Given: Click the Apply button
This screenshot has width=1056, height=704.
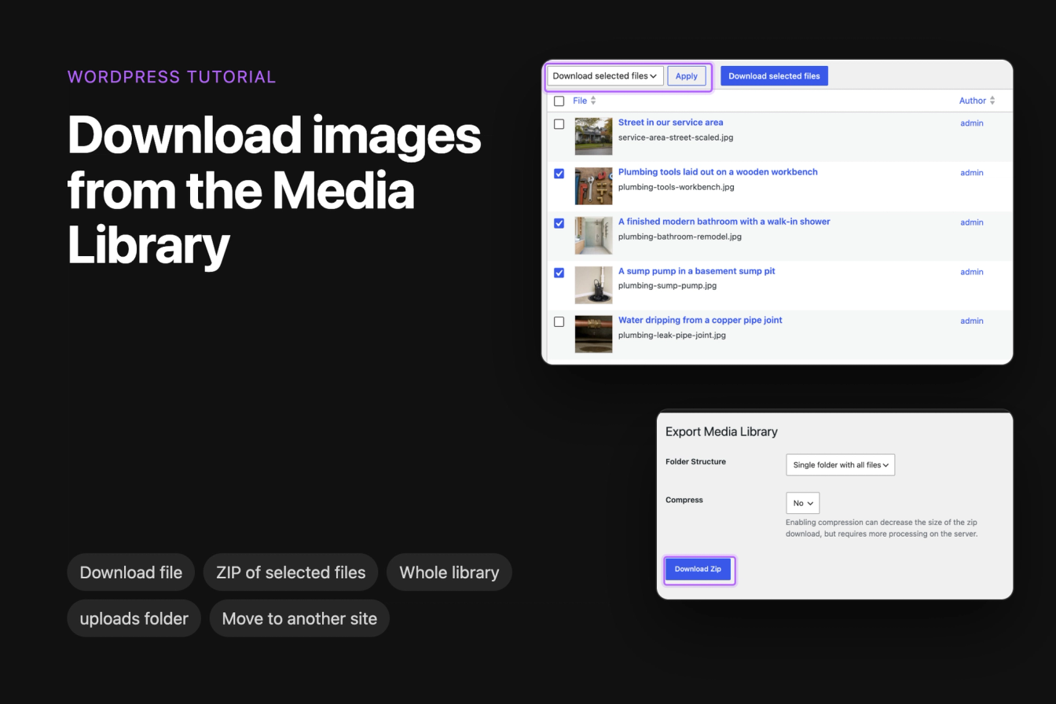Looking at the screenshot, I should point(687,76).
